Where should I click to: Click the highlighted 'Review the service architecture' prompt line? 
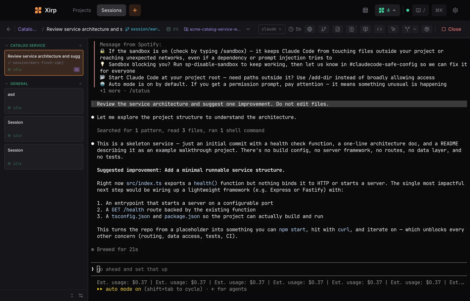tap(279, 104)
